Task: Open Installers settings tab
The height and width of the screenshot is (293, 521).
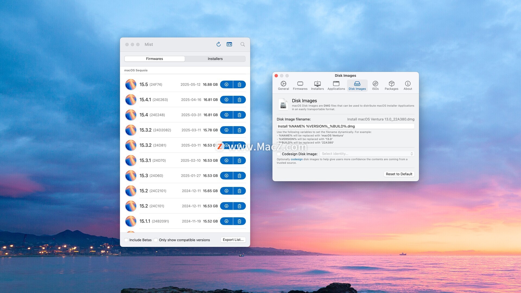Action: point(317,85)
